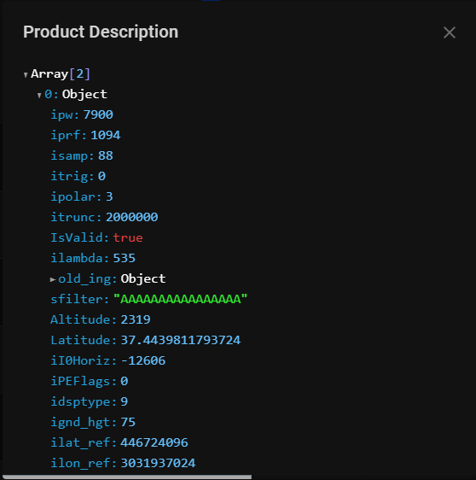The height and width of the screenshot is (480, 476).
Task: Select the itrig: 0 entry
Action: click(x=78, y=176)
